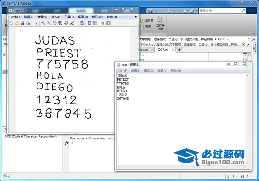259x181 pixels.
Task: Open the 帮助(H) menu in Figure 1
Action: (112, 17)
